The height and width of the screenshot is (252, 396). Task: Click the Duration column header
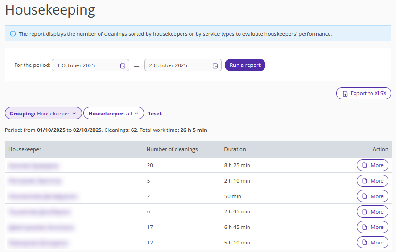coord(235,149)
